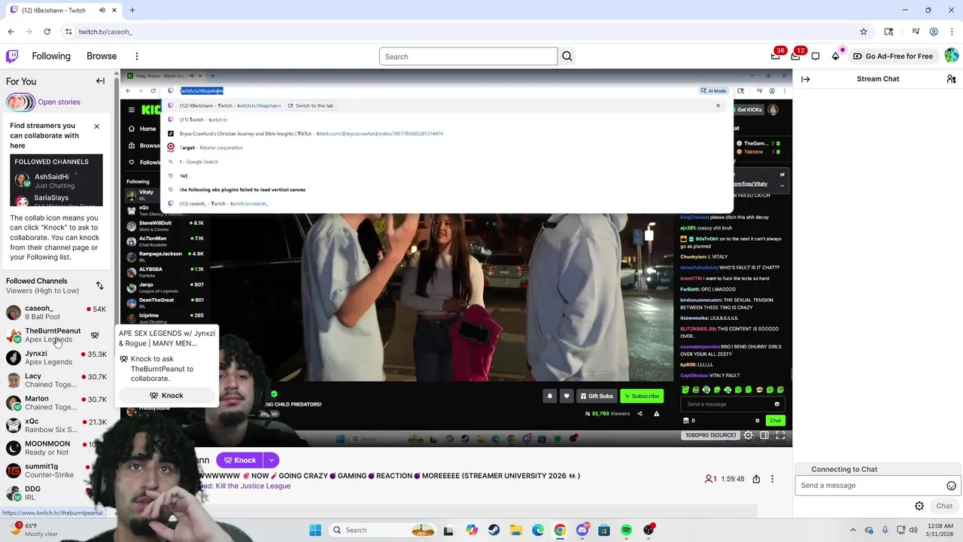Open the chat community users icon
The width and height of the screenshot is (963, 542).
[x=951, y=79]
